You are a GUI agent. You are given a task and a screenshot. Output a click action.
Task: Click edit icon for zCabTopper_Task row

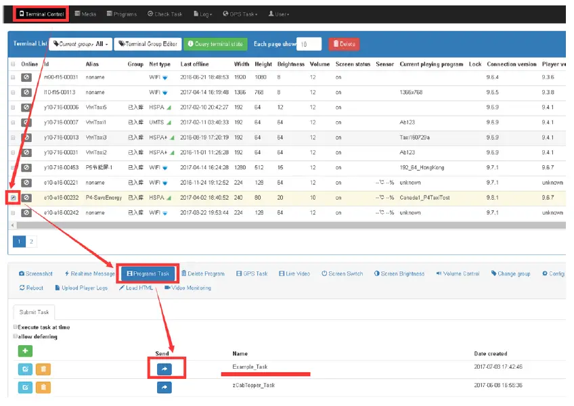point(25,387)
